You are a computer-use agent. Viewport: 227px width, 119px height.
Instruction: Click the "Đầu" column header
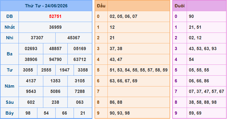(x=101, y=6)
